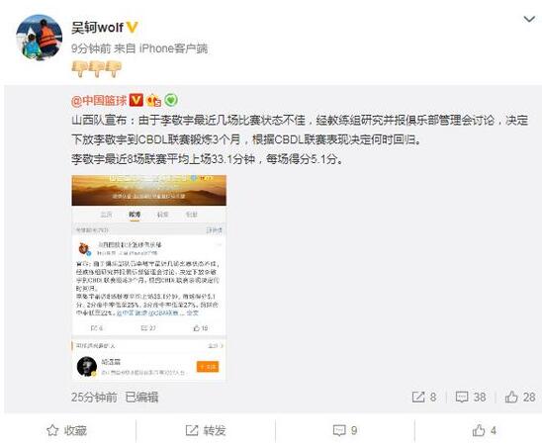Click the 25分钟前 timestamp of original post
The width and height of the screenshot is (542, 445).
click(94, 398)
